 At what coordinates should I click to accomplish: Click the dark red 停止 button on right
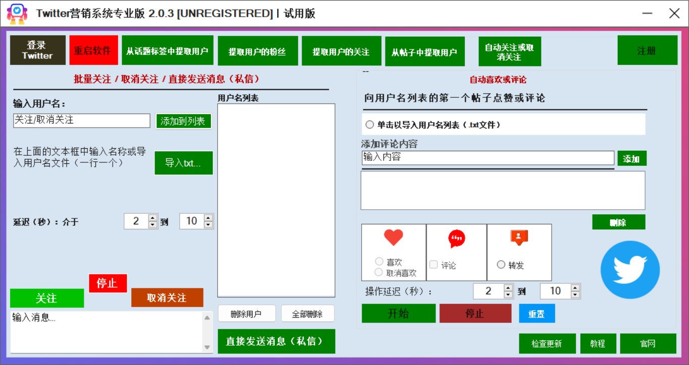[475, 313]
